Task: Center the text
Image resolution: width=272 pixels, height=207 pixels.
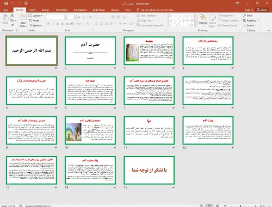Action: pyautogui.click(x=101, y=24)
